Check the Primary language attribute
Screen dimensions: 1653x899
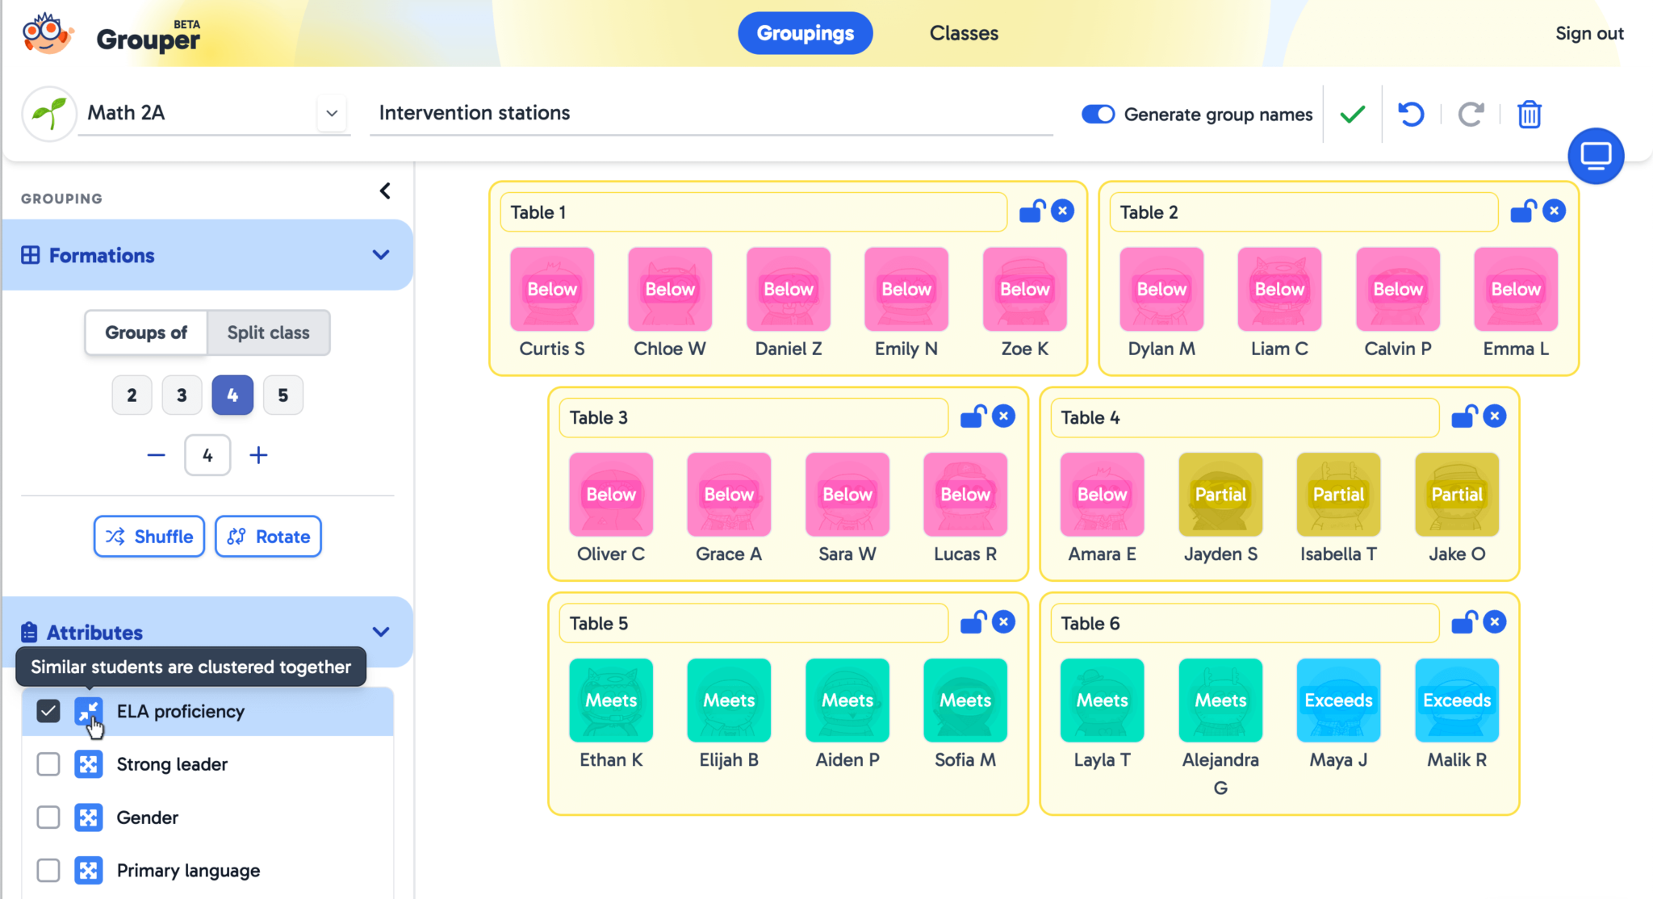coord(48,870)
